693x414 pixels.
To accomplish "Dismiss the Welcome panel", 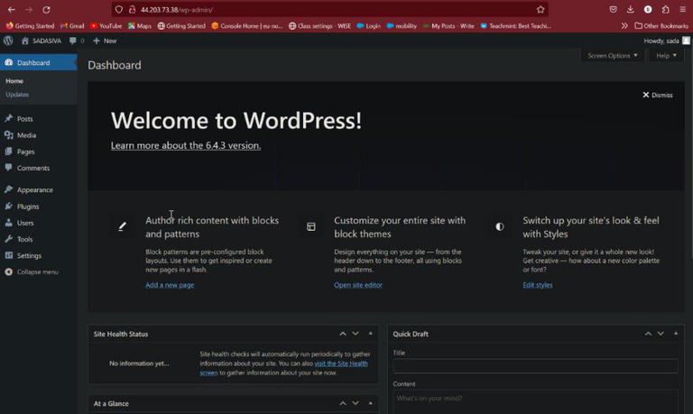I will pyautogui.click(x=658, y=95).
